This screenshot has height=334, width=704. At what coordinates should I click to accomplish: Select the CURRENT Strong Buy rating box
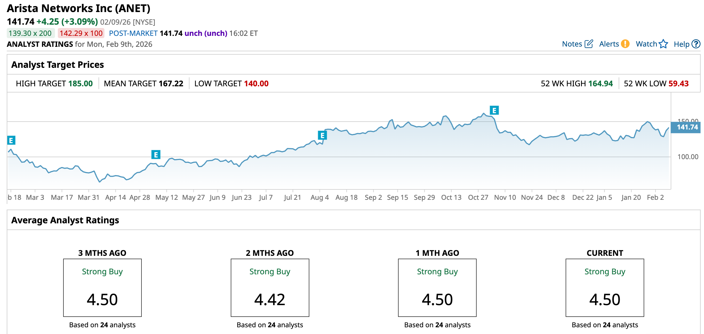tap(605, 287)
